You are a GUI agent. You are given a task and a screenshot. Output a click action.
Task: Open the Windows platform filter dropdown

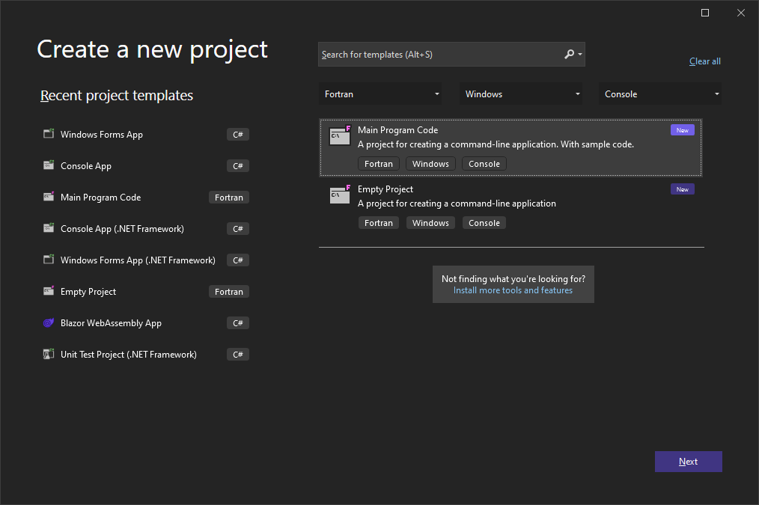tap(521, 94)
